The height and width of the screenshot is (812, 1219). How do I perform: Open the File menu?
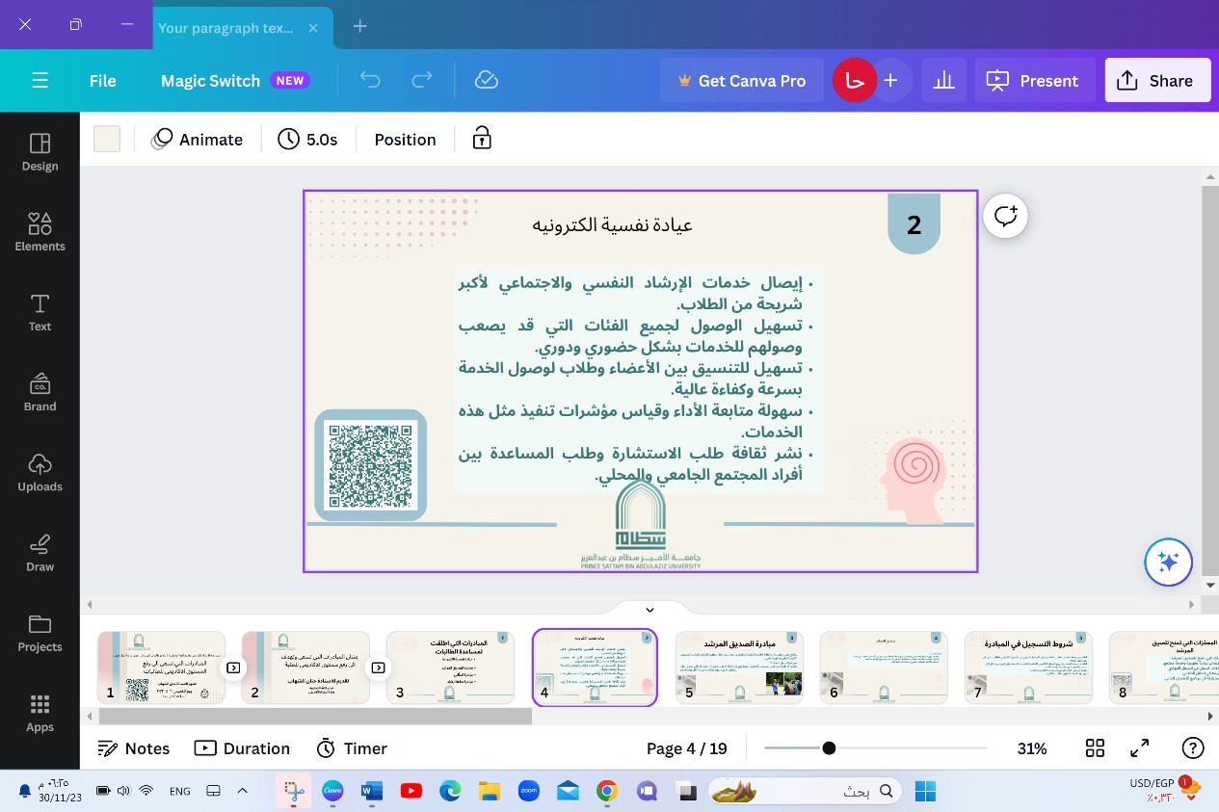pyautogui.click(x=102, y=81)
